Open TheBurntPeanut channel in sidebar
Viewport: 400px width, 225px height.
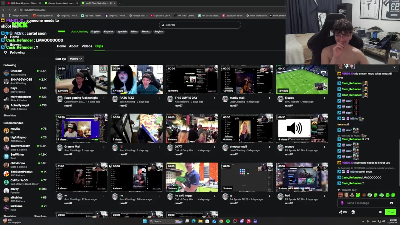(25, 173)
